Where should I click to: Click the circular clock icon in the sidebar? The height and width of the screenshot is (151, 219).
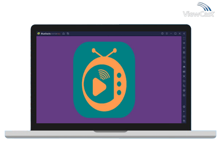[x=184, y=95]
